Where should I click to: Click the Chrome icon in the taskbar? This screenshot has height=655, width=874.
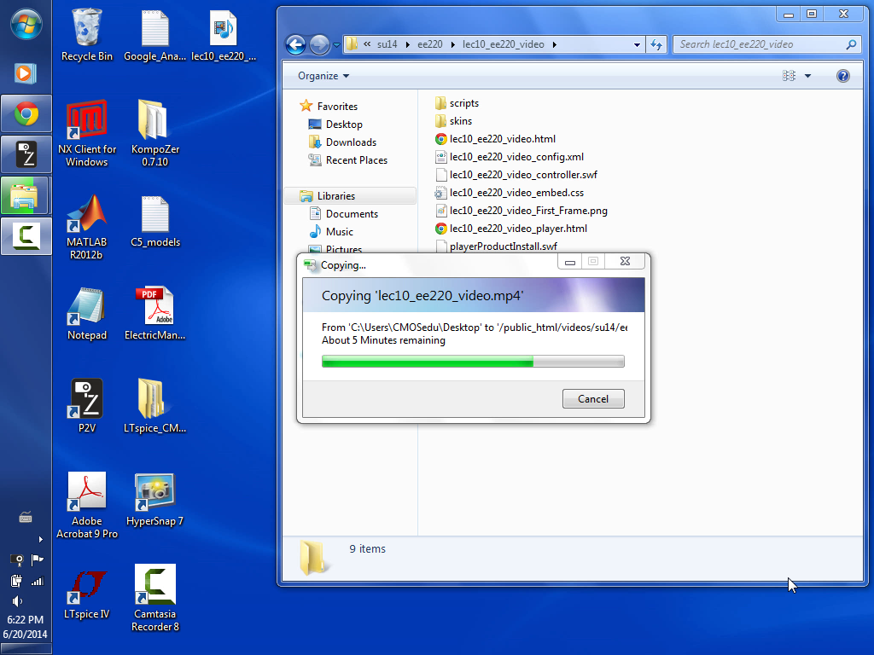[x=26, y=113]
